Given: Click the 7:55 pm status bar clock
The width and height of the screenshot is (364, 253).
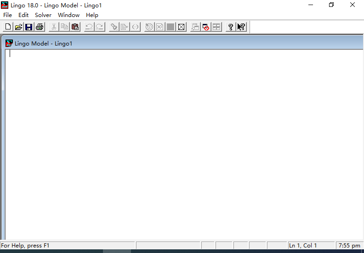Looking at the screenshot, I should tap(349, 246).
